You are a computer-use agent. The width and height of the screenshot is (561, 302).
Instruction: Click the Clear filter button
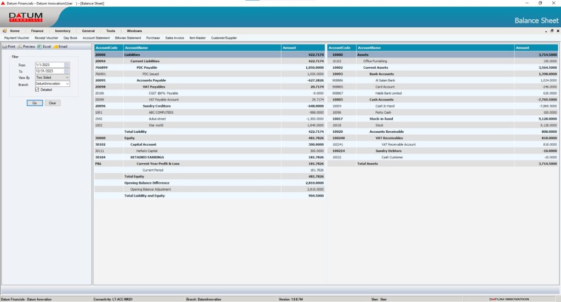pos(53,103)
